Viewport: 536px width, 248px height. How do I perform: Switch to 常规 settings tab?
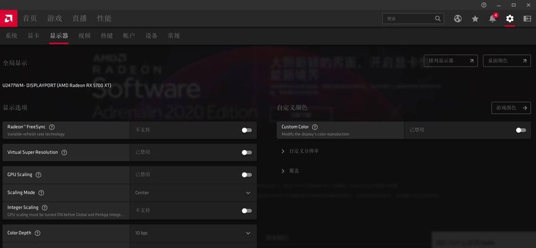[174, 35]
